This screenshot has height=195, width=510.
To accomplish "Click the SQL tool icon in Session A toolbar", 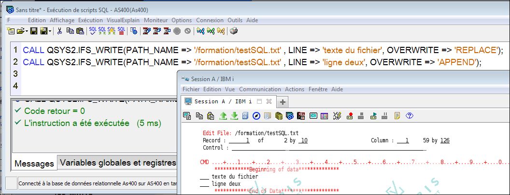I will [301, 116].
